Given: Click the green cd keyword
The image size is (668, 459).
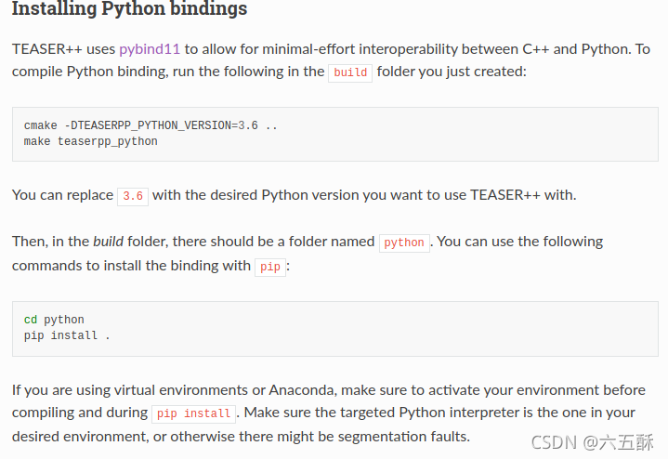Looking at the screenshot, I should 31,320.
